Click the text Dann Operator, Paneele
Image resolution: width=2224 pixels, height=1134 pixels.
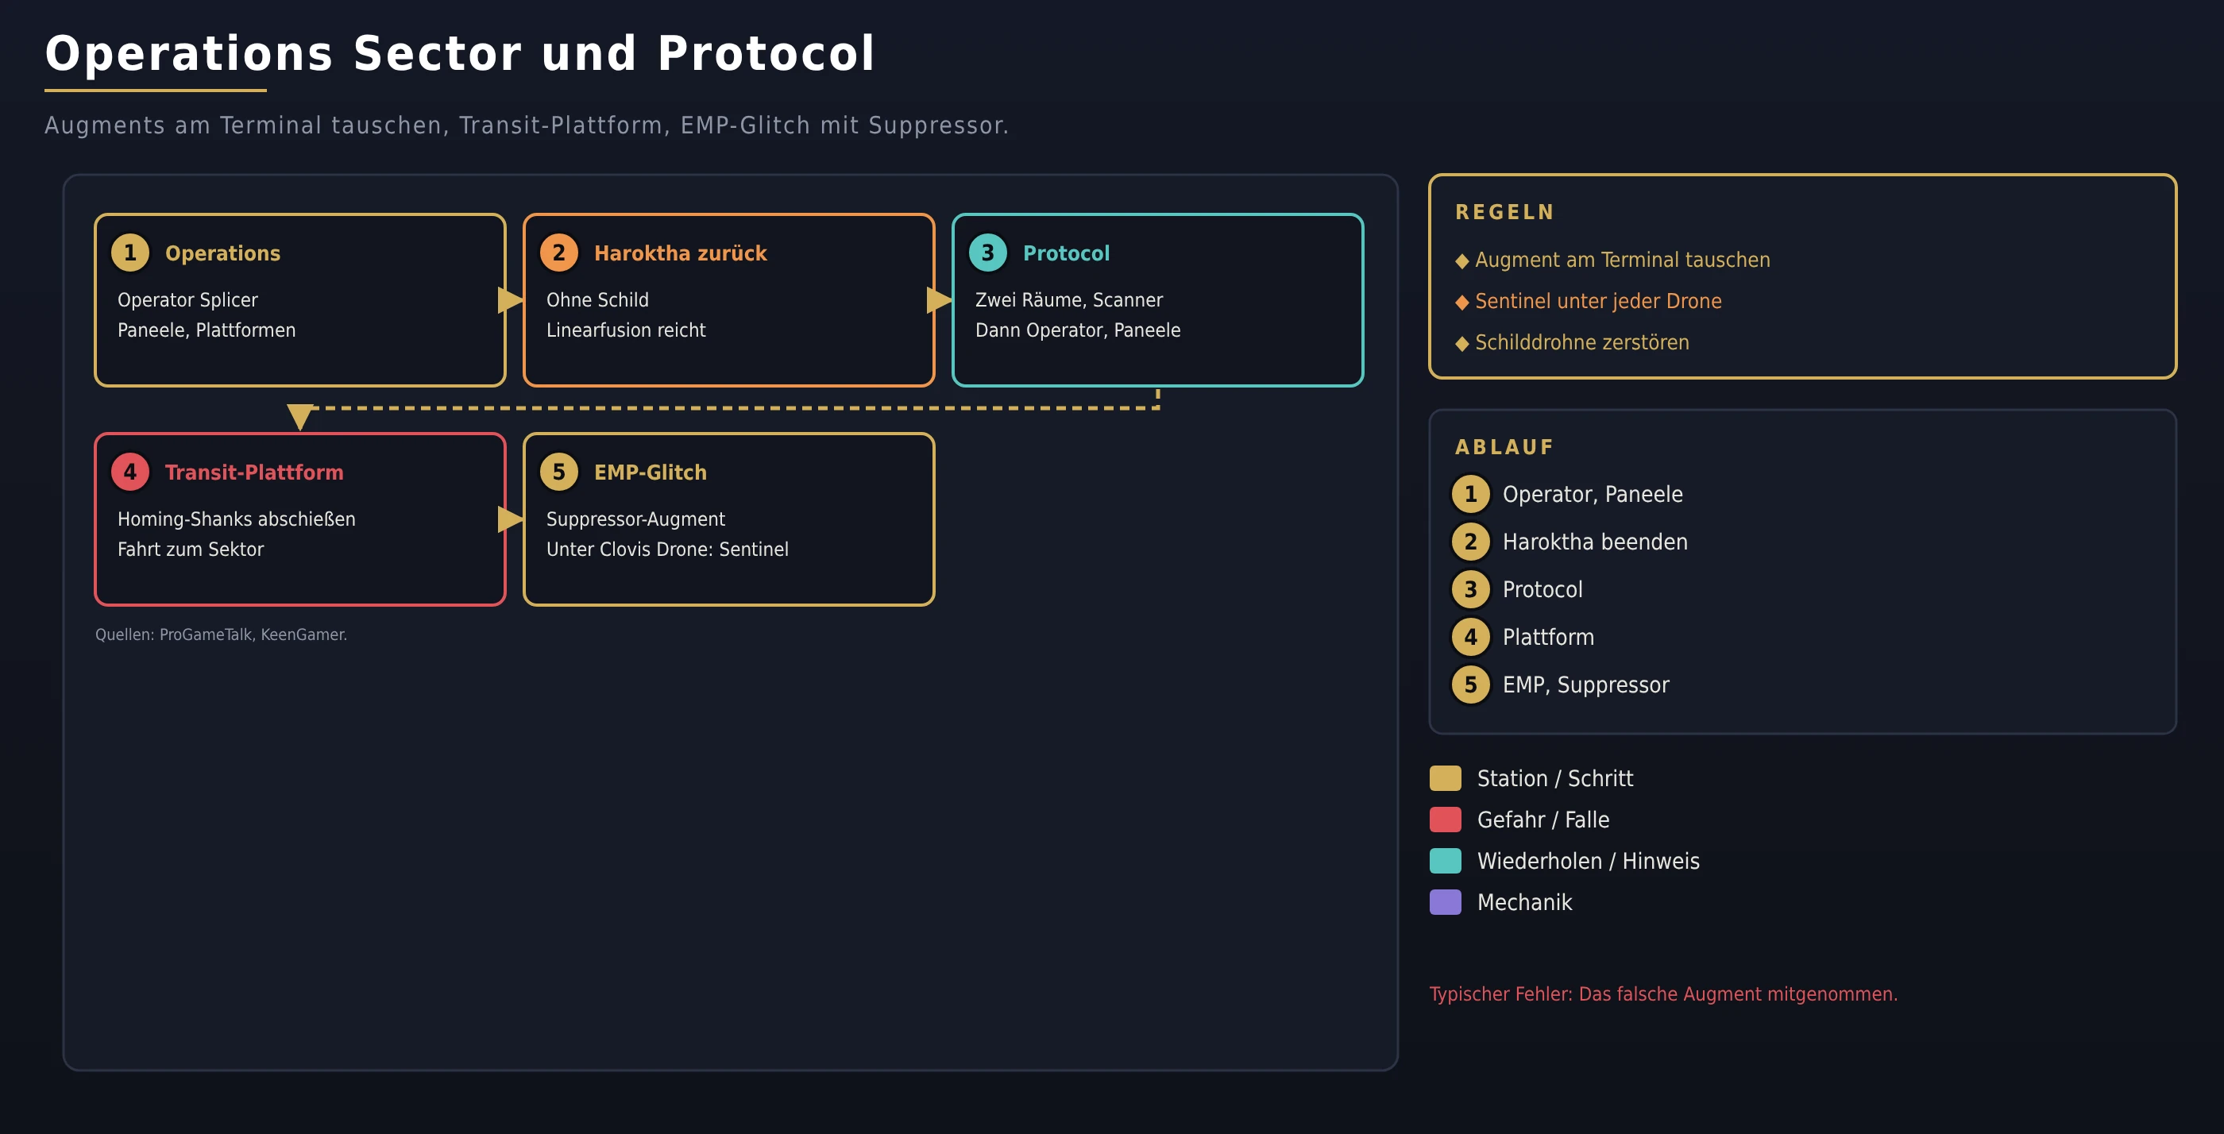1078,330
